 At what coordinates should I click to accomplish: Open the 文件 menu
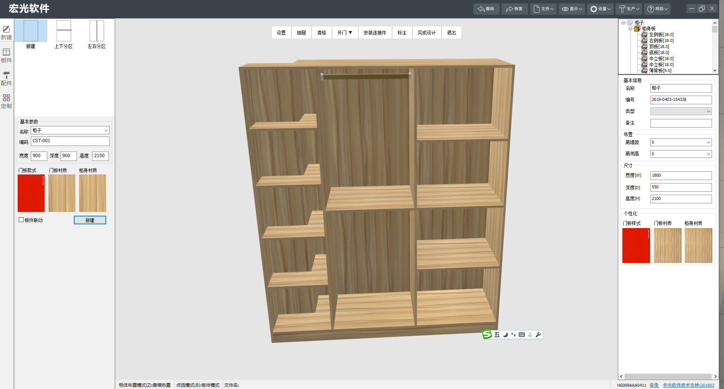(543, 9)
